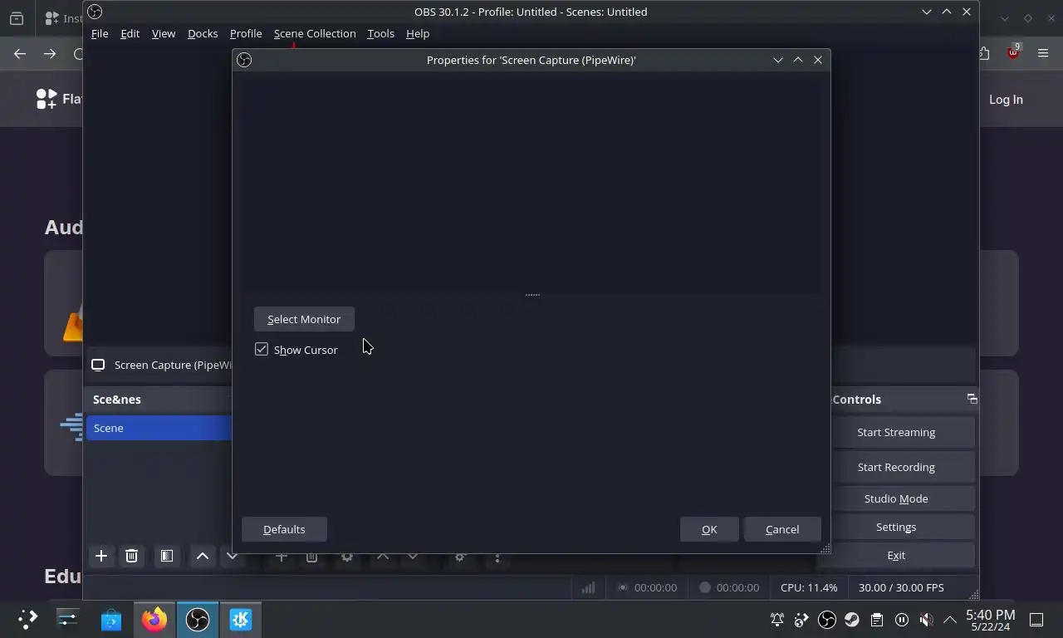Image resolution: width=1063 pixels, height=638 pixels.
Task: Click the Steam tray icon
Action: point(852,620)
